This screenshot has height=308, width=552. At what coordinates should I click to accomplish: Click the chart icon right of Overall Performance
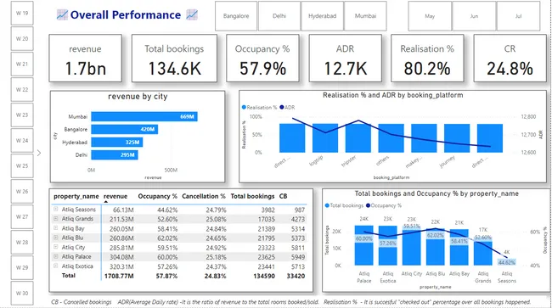192,14
